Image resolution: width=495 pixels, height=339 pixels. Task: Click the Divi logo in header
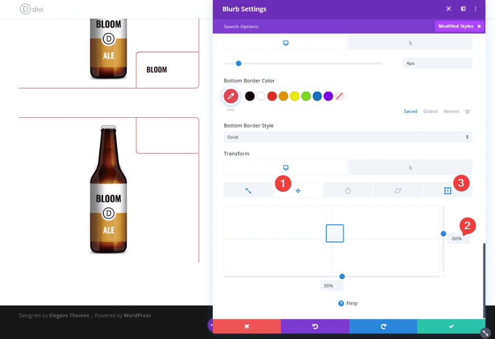[x=31, y=9]
